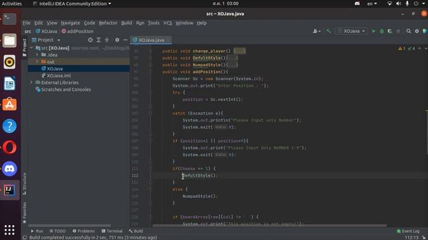Viewport: 428px width, 240px height.
Task: Expand all nodes in the Project panel
Action: (98, 40)
